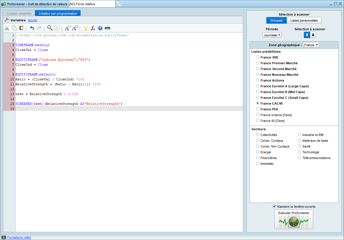Open the fx function library
The image size is (344, 240).
click(x=93, y=28)
